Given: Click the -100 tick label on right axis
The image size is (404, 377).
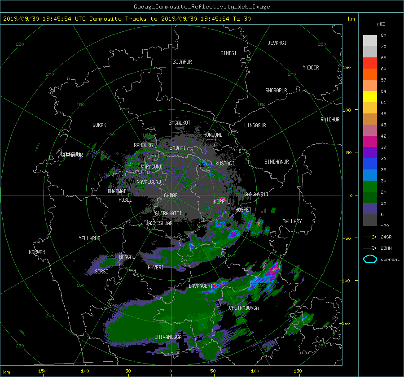Looking at the screenshot, I should coord(344,281).
